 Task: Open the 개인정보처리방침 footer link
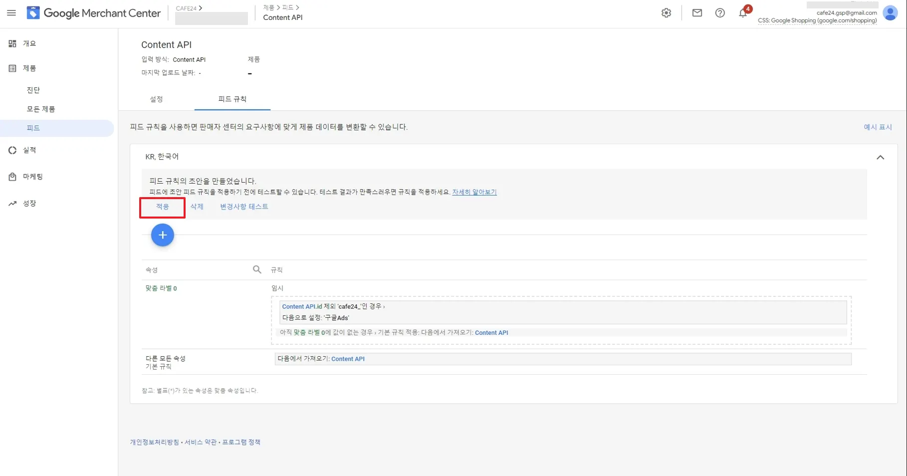coord(154,442)
